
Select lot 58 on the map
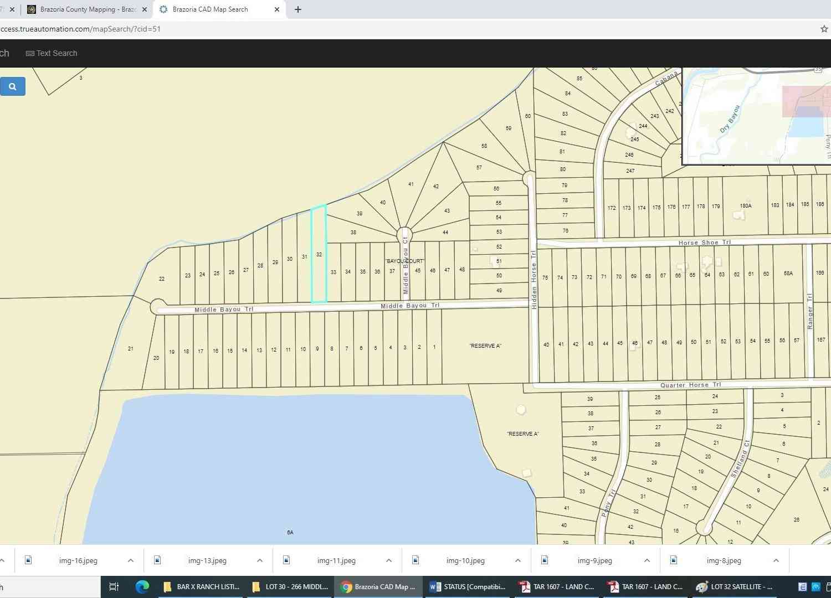point(484,146)
